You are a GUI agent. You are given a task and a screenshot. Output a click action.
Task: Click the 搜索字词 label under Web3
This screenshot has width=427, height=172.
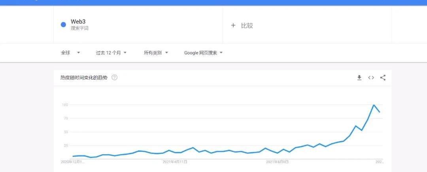point(79,28)
